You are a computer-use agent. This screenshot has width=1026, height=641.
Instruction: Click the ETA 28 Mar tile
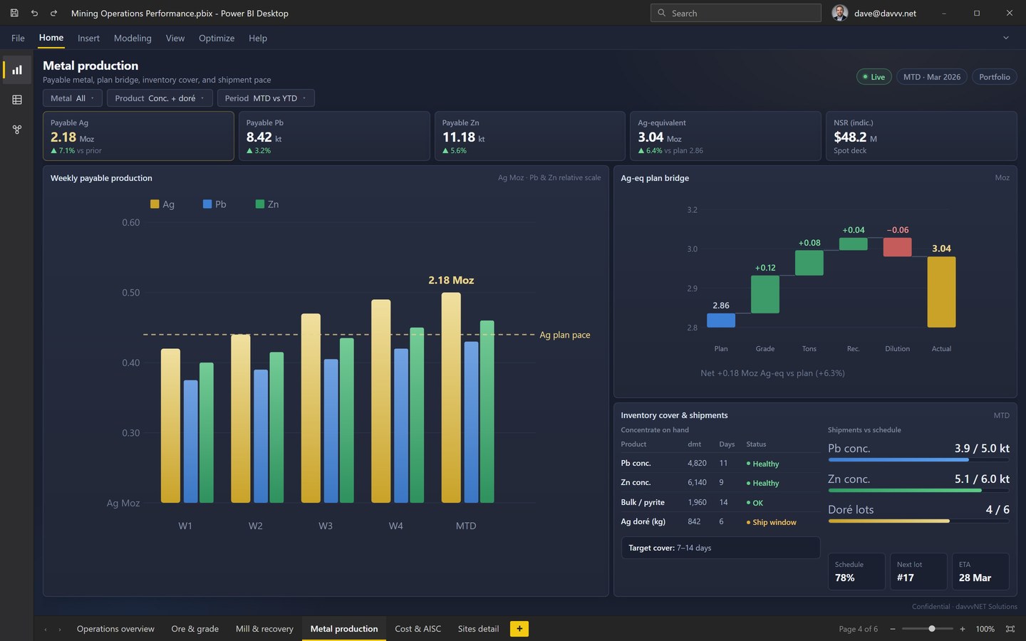click(x=980, y=571)
